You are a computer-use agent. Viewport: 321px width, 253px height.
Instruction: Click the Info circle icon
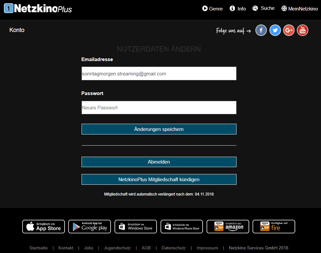232,8
